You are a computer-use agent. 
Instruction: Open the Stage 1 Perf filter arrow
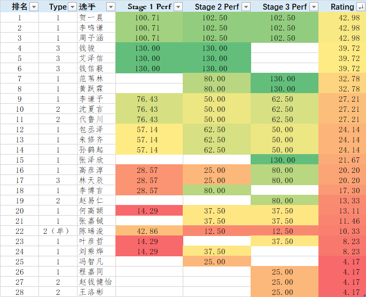178,6
